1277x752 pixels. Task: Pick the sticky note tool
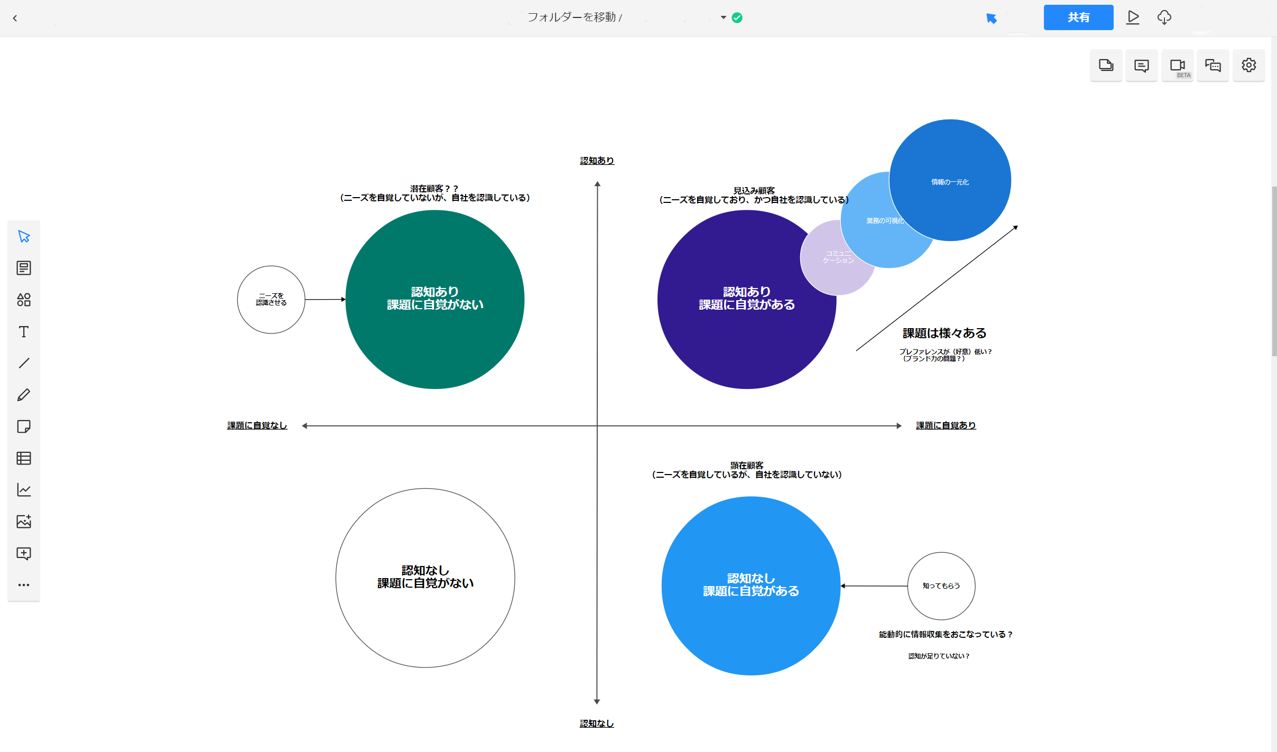tap(24, 426)
